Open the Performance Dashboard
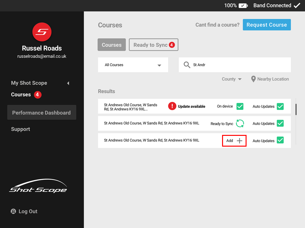 click(42, 112)
